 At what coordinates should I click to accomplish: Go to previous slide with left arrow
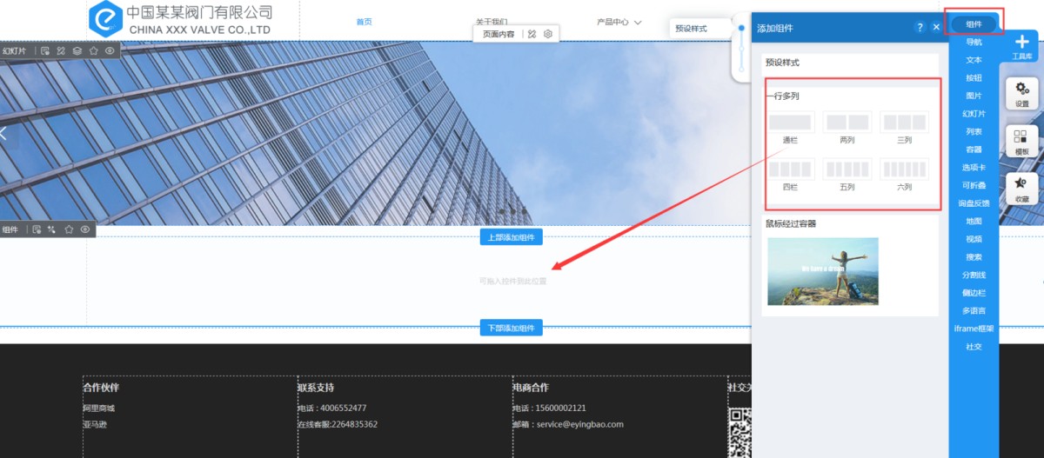pos(3,133)
